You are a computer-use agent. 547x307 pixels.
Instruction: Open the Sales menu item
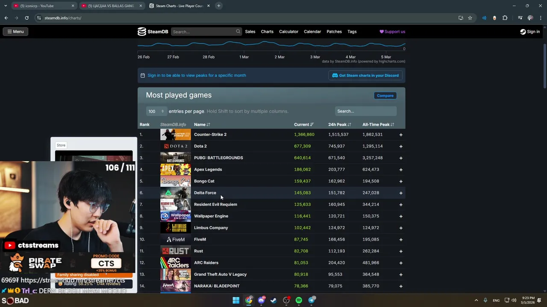coord(250,32)
